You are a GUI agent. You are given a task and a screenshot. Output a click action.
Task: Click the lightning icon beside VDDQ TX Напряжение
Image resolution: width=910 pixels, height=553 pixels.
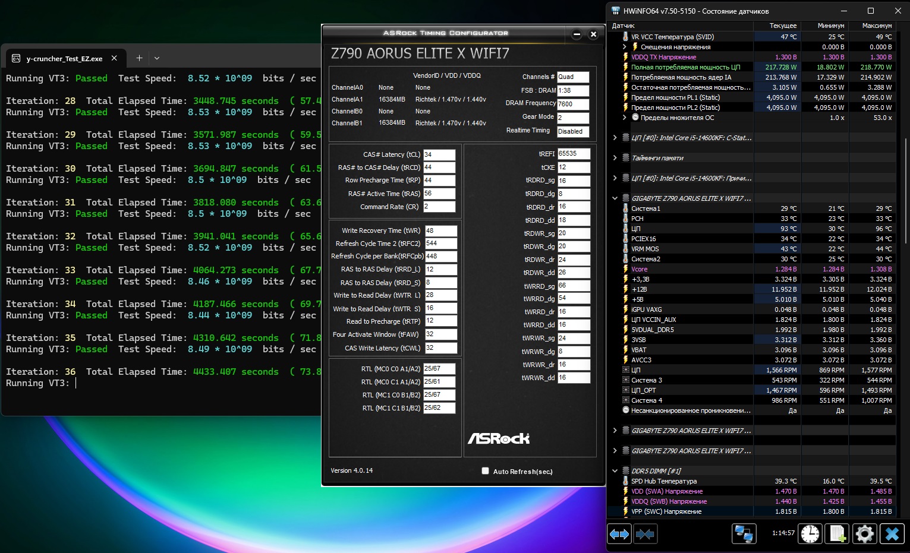625,57
